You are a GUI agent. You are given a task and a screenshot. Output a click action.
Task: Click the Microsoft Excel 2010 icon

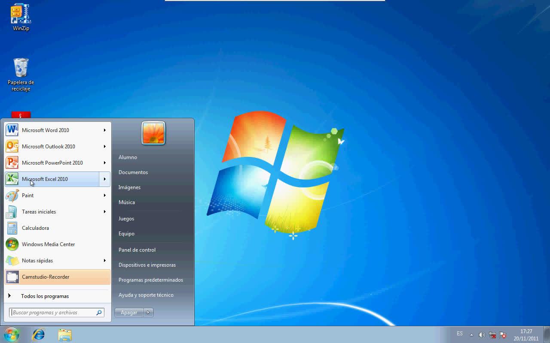tap(12, 179)
